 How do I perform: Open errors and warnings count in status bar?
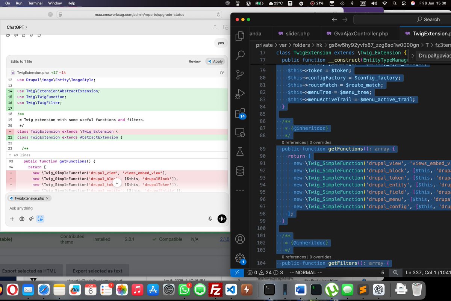tap(265, 272)
